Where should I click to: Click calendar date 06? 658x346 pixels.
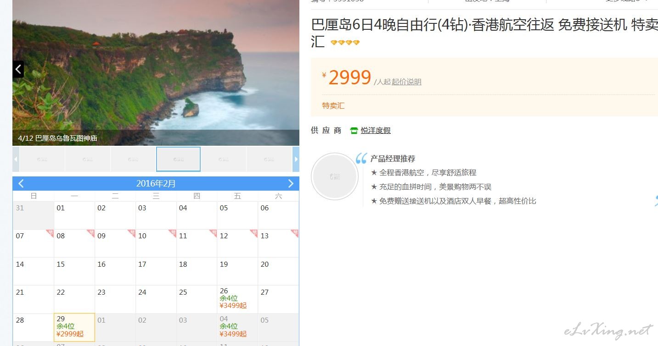278,215
